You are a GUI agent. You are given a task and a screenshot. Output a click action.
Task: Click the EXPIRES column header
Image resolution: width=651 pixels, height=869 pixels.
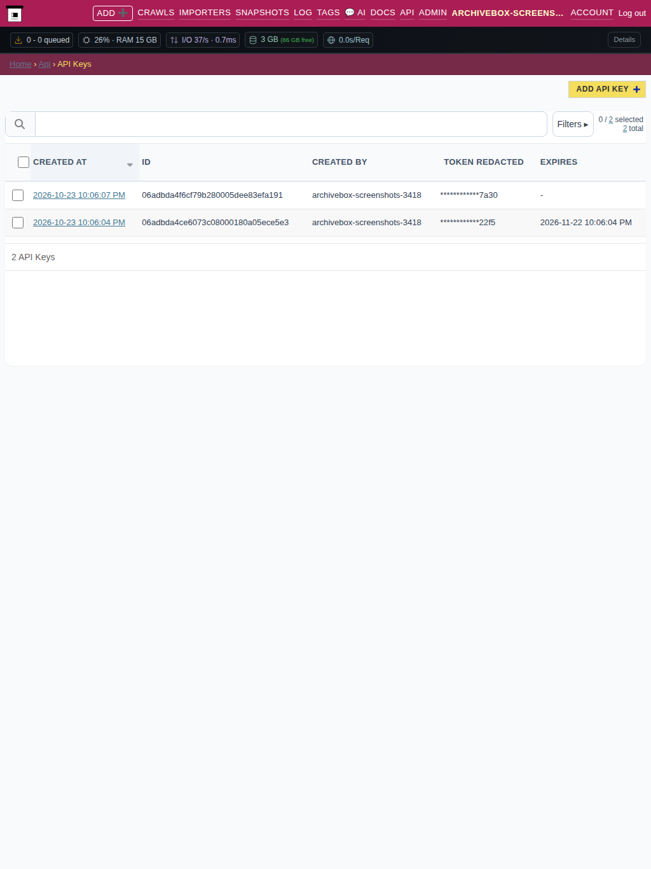[x=559, y=162]
